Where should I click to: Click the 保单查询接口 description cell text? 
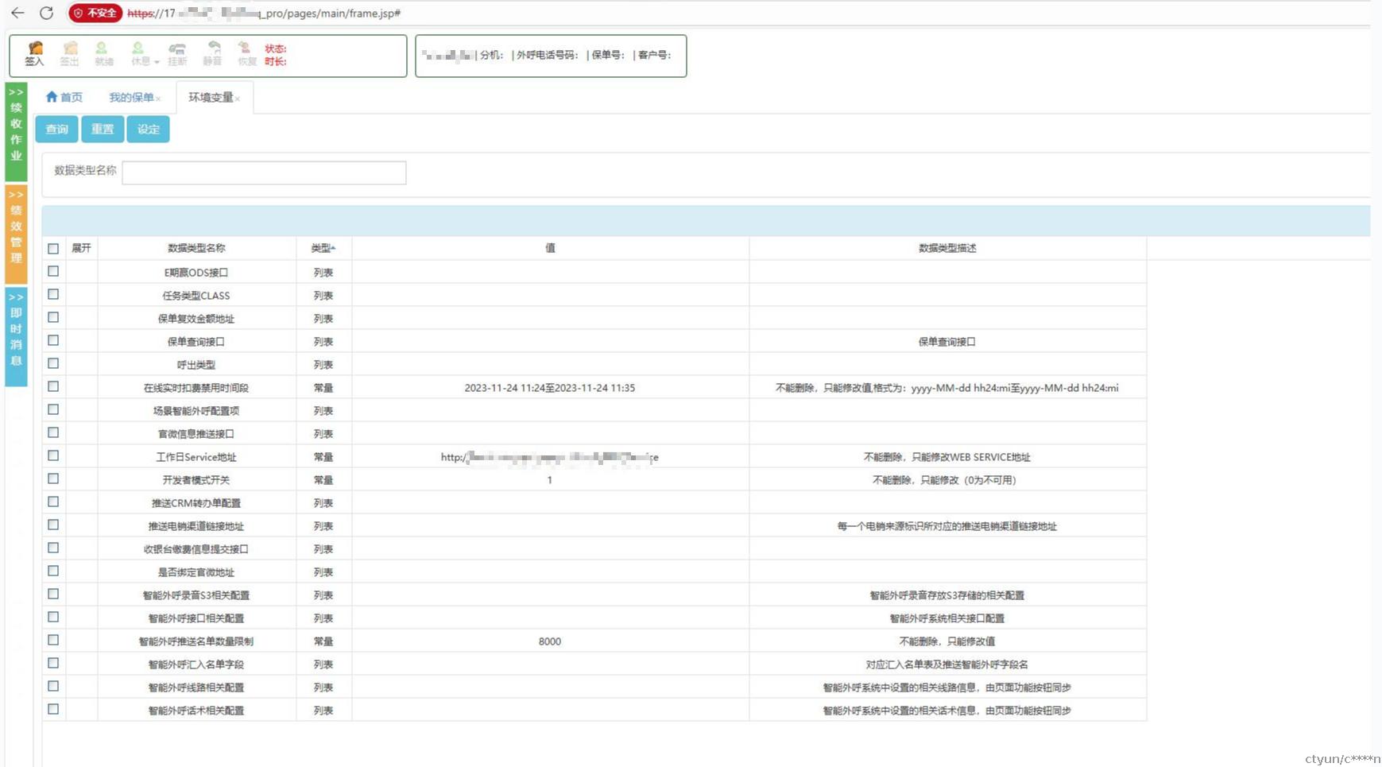[947, 342]
